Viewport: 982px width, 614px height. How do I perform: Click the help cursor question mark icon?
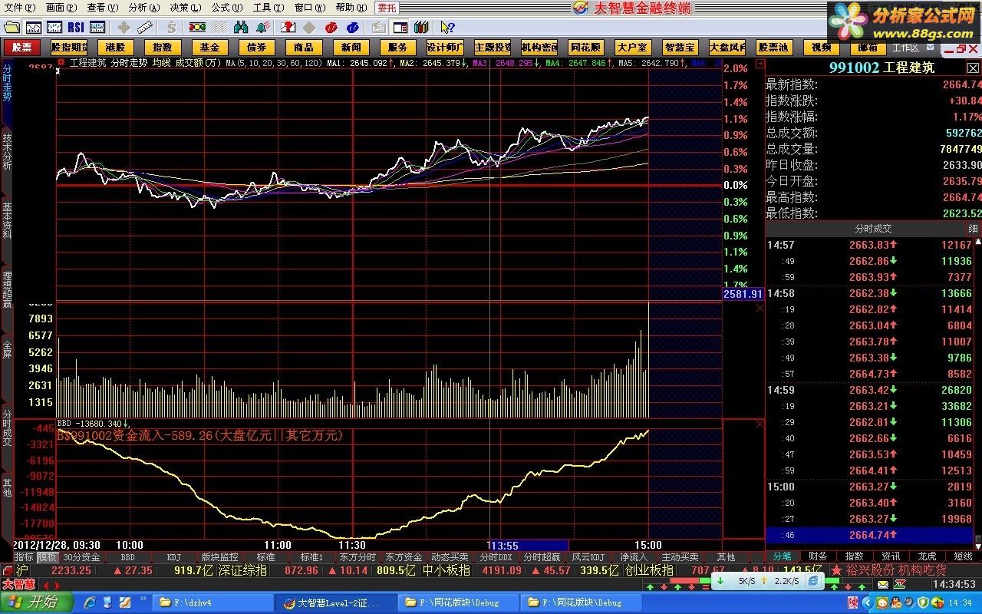click(x=448, y=28)
